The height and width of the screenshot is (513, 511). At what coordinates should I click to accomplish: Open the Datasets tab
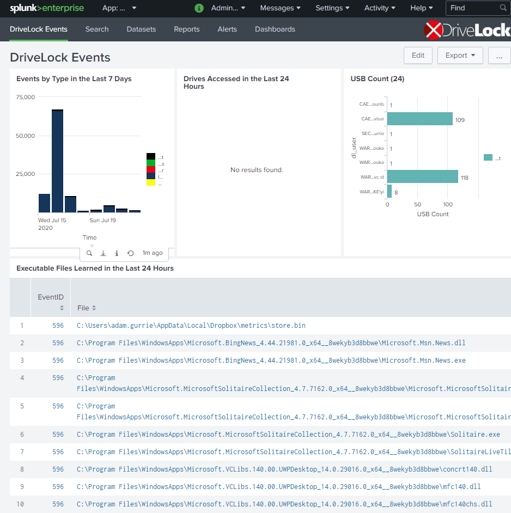(141, 29)
